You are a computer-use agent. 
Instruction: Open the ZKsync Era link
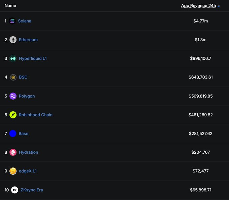32,190
